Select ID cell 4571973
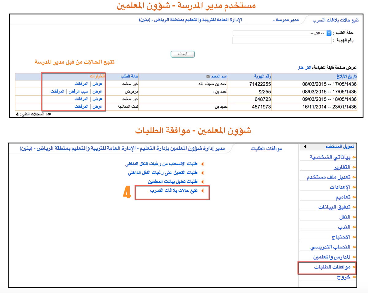Screen dimensions: 368x293 [x=261, y=107]
